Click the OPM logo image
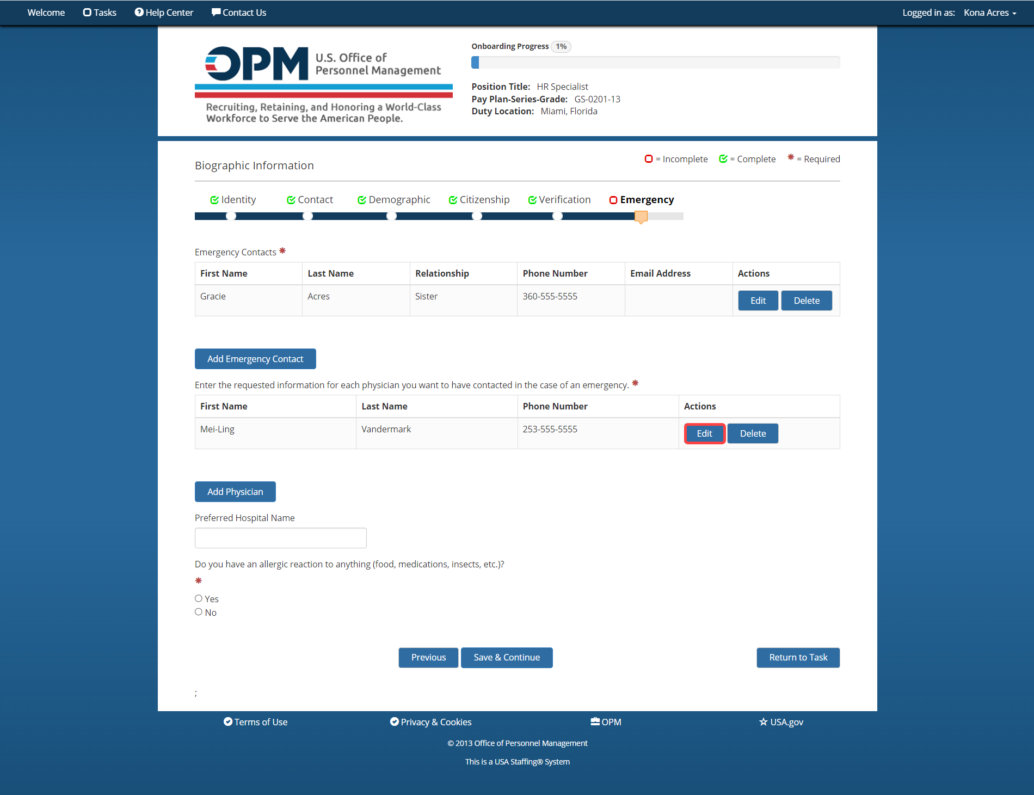This screenshot has width=1034, height=795. point(324,85)
